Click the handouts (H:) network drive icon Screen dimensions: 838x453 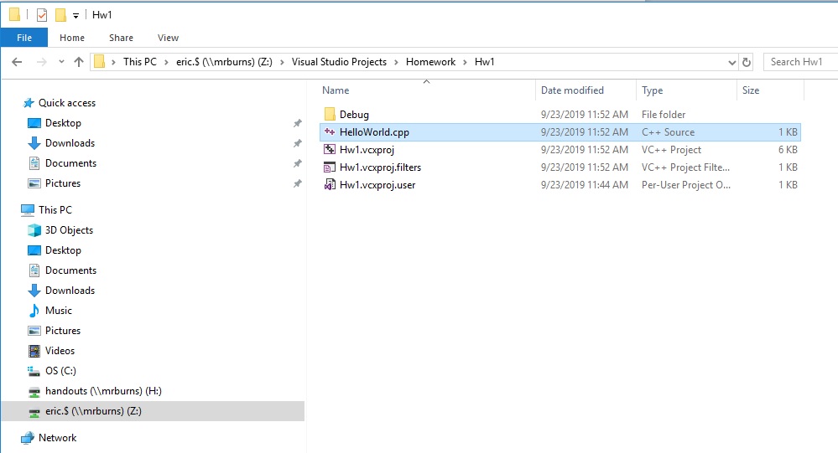[34, 392]
